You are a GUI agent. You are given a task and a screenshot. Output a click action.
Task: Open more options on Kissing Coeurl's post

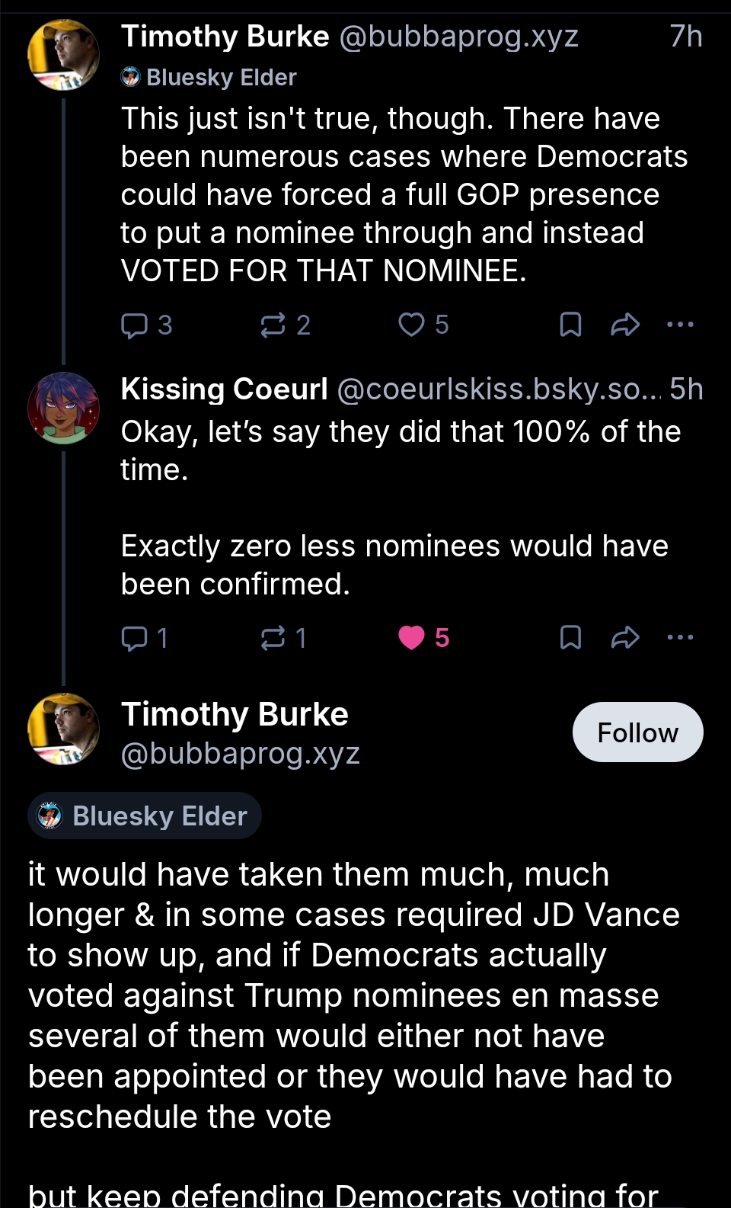click(680, 638)
